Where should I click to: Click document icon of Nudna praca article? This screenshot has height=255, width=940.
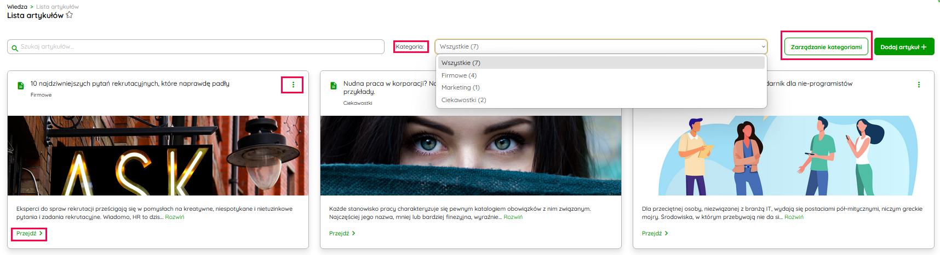[x=334, y=86]
